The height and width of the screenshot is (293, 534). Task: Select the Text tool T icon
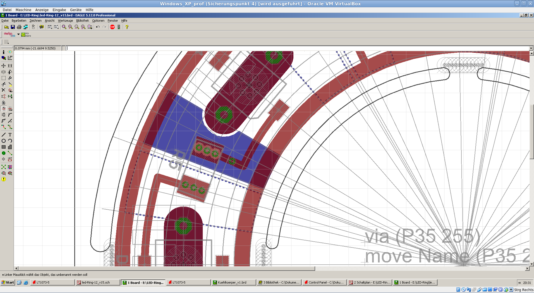pyautogui.click(x=10, y=135)
